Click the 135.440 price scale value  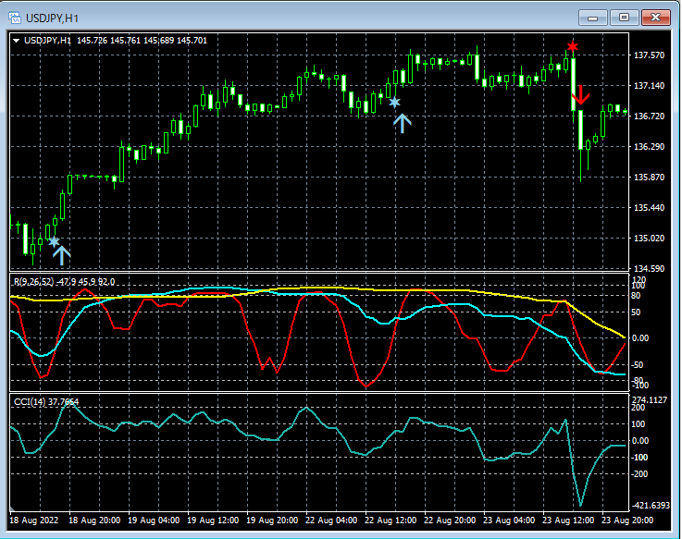point(649,208)
